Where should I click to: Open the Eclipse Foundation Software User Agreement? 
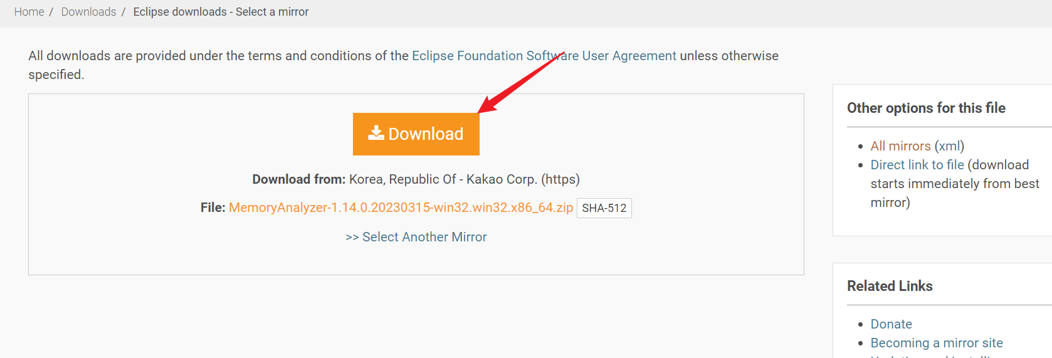544,56
